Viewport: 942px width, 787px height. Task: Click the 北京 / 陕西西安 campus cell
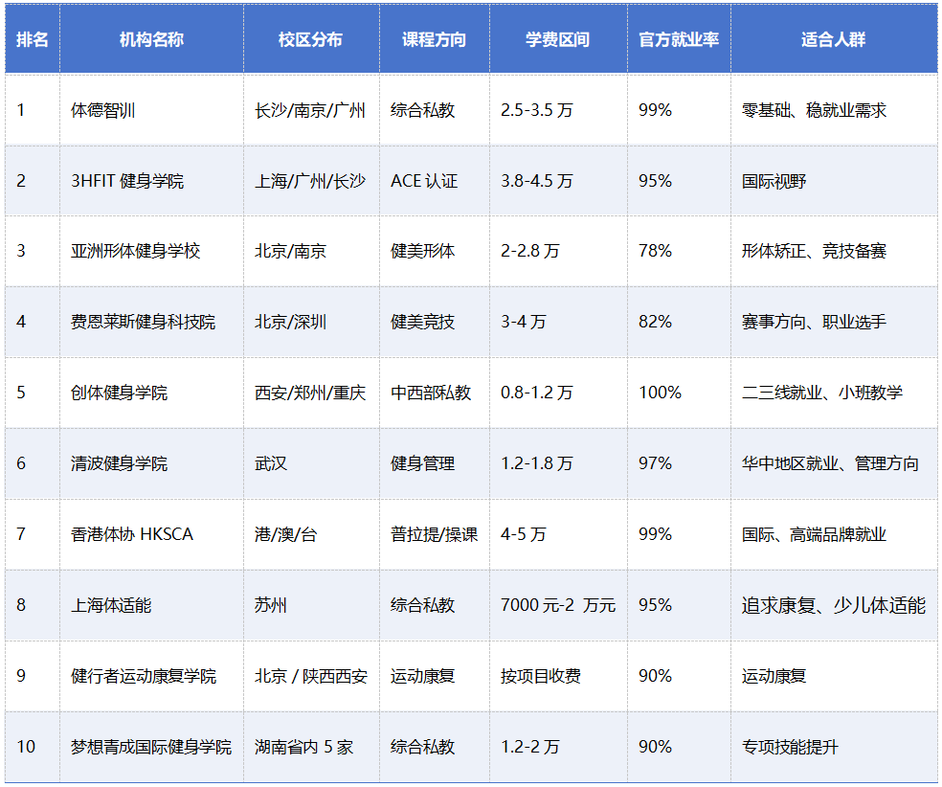(x=311, y=676)
